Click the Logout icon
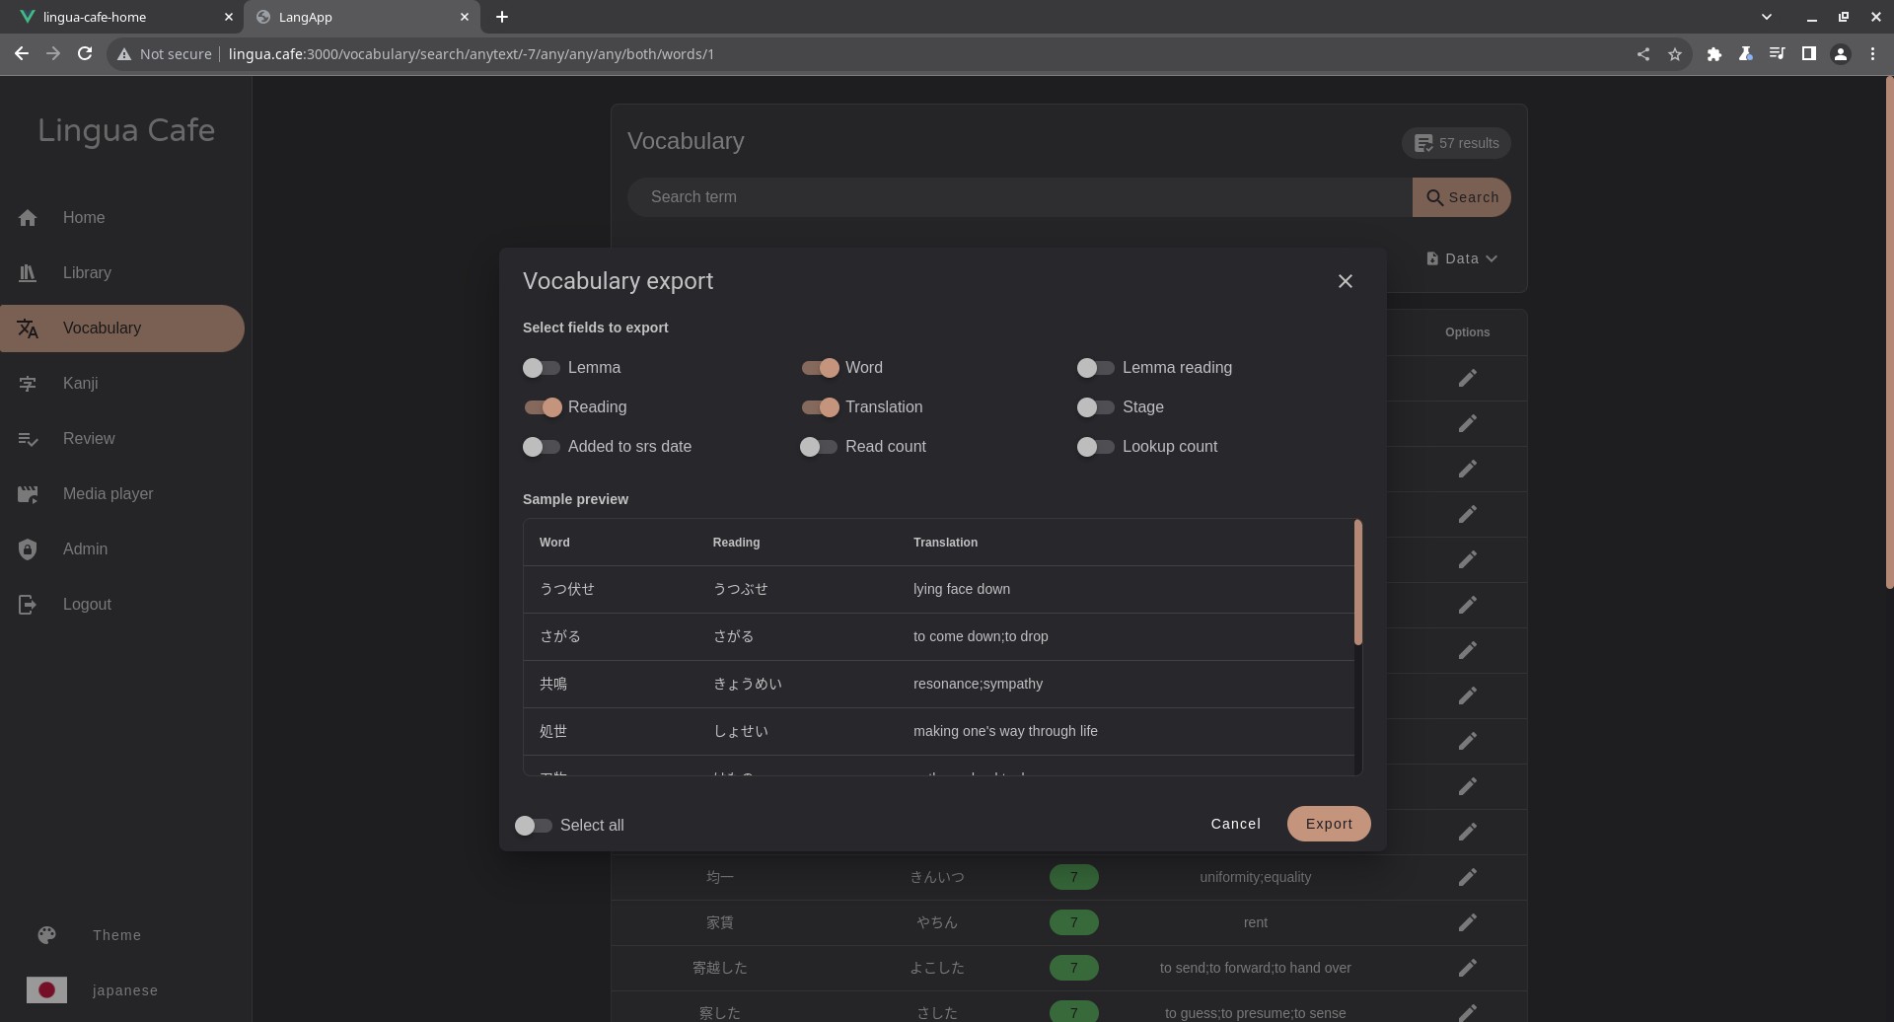 tap(28, 605)
